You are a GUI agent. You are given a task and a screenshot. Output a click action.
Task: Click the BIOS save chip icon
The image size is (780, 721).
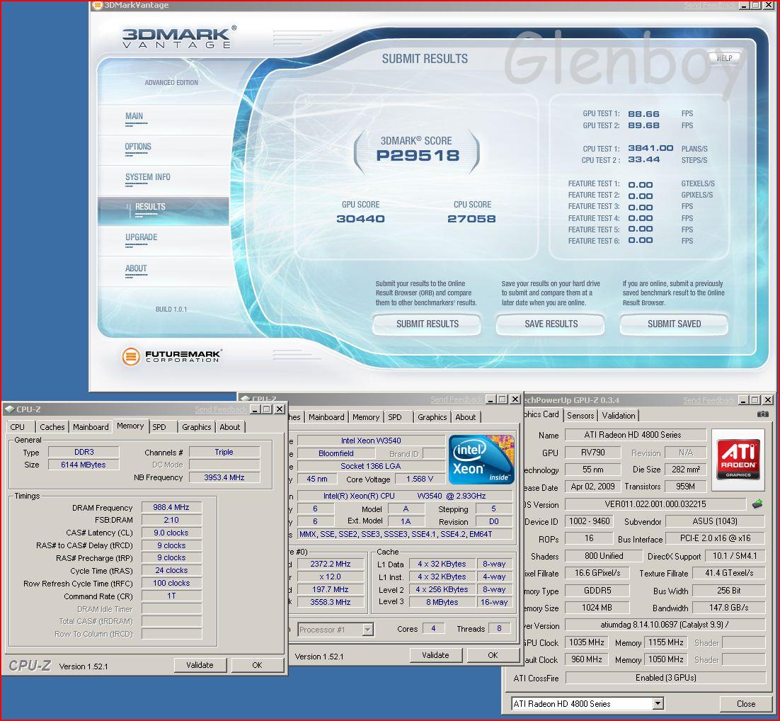(757, 504)
